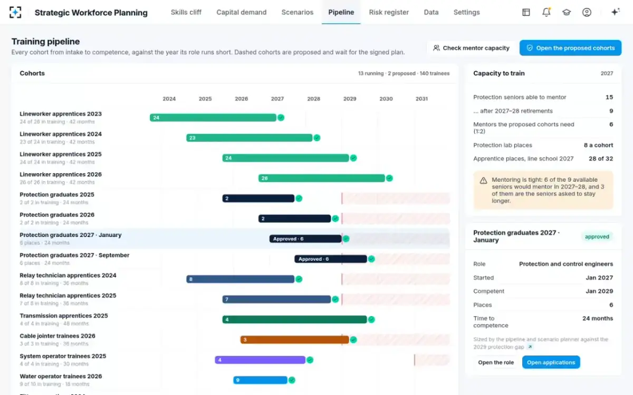The height and width of the screenshot is (395, 633).
Task: Click the Strategic Workforce Planning logo icon
Action: coord(16,12)
